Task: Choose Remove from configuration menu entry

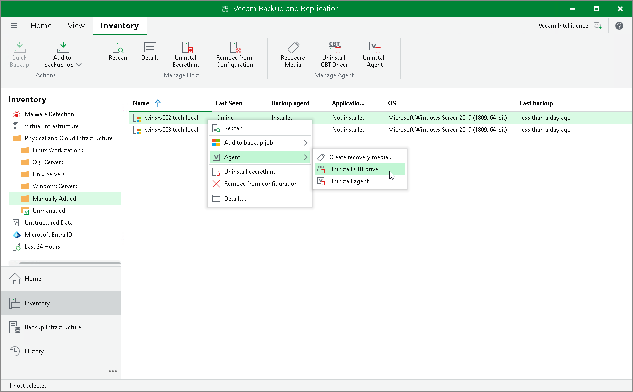Action: click(260, 184)
